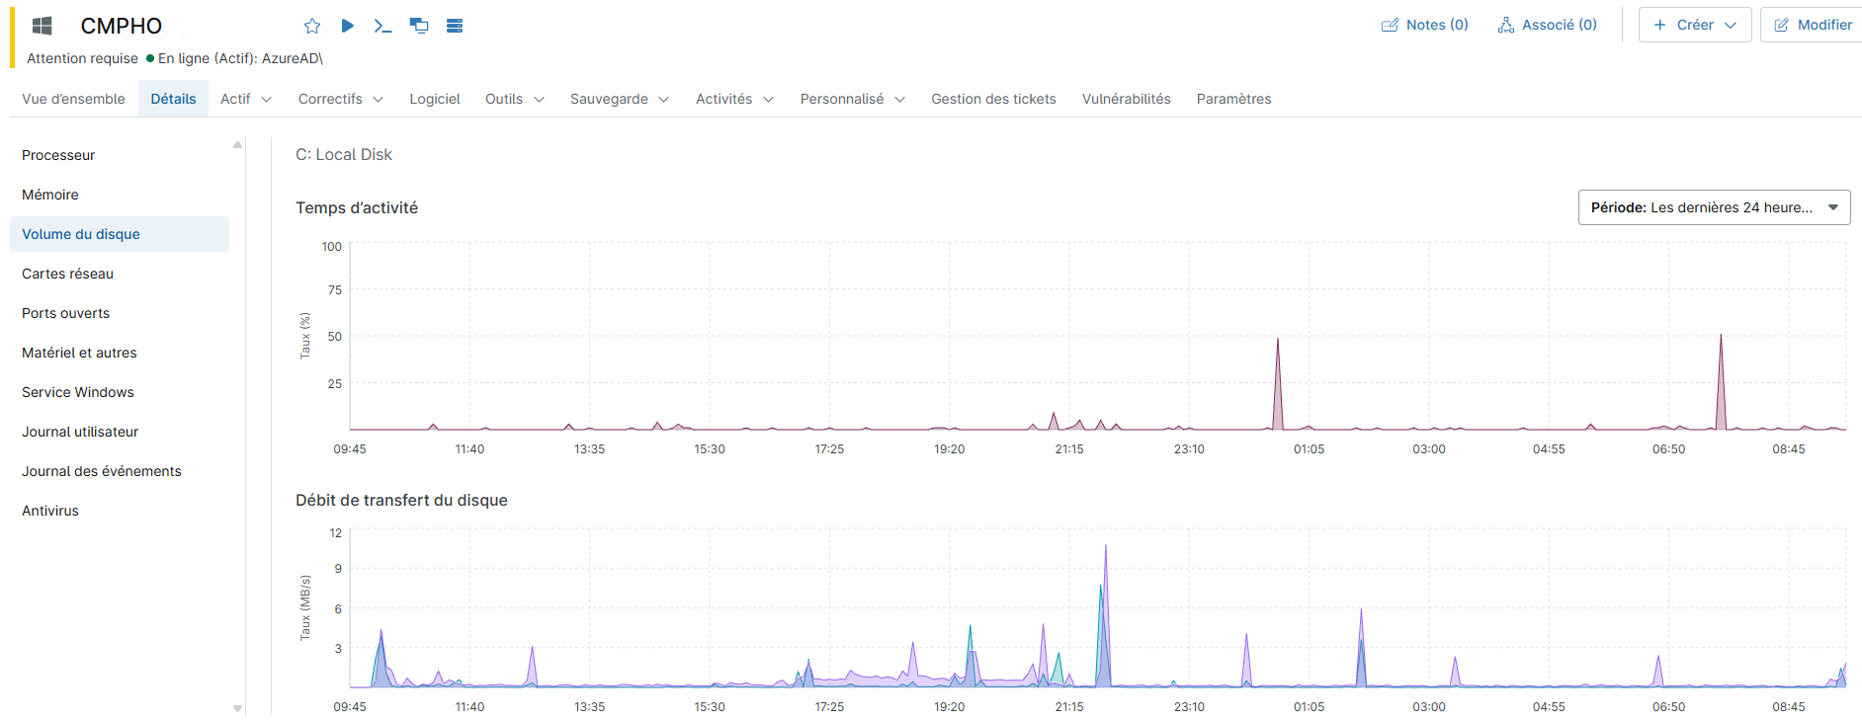Click the sidebar scroll-down arrow
The width and height of the screenshot is (1862, 720).
237,708
